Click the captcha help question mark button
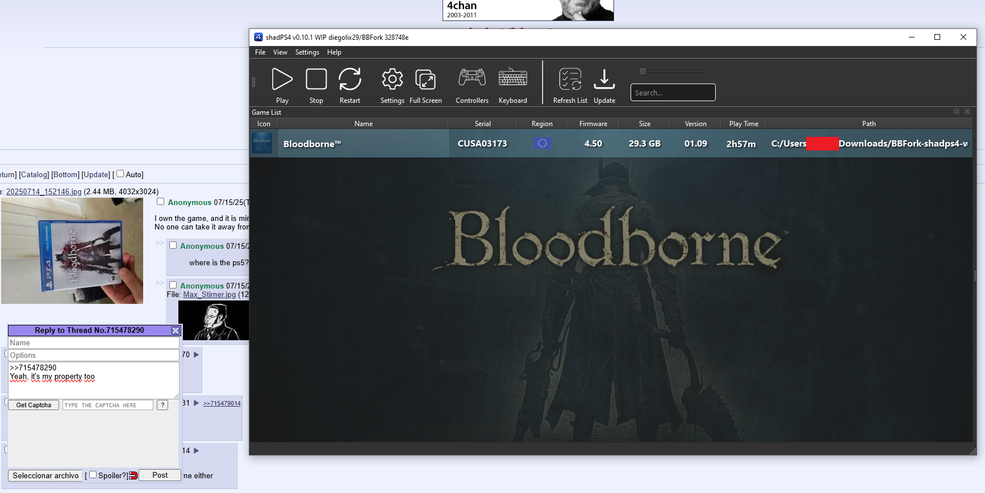 coord(162,405)
